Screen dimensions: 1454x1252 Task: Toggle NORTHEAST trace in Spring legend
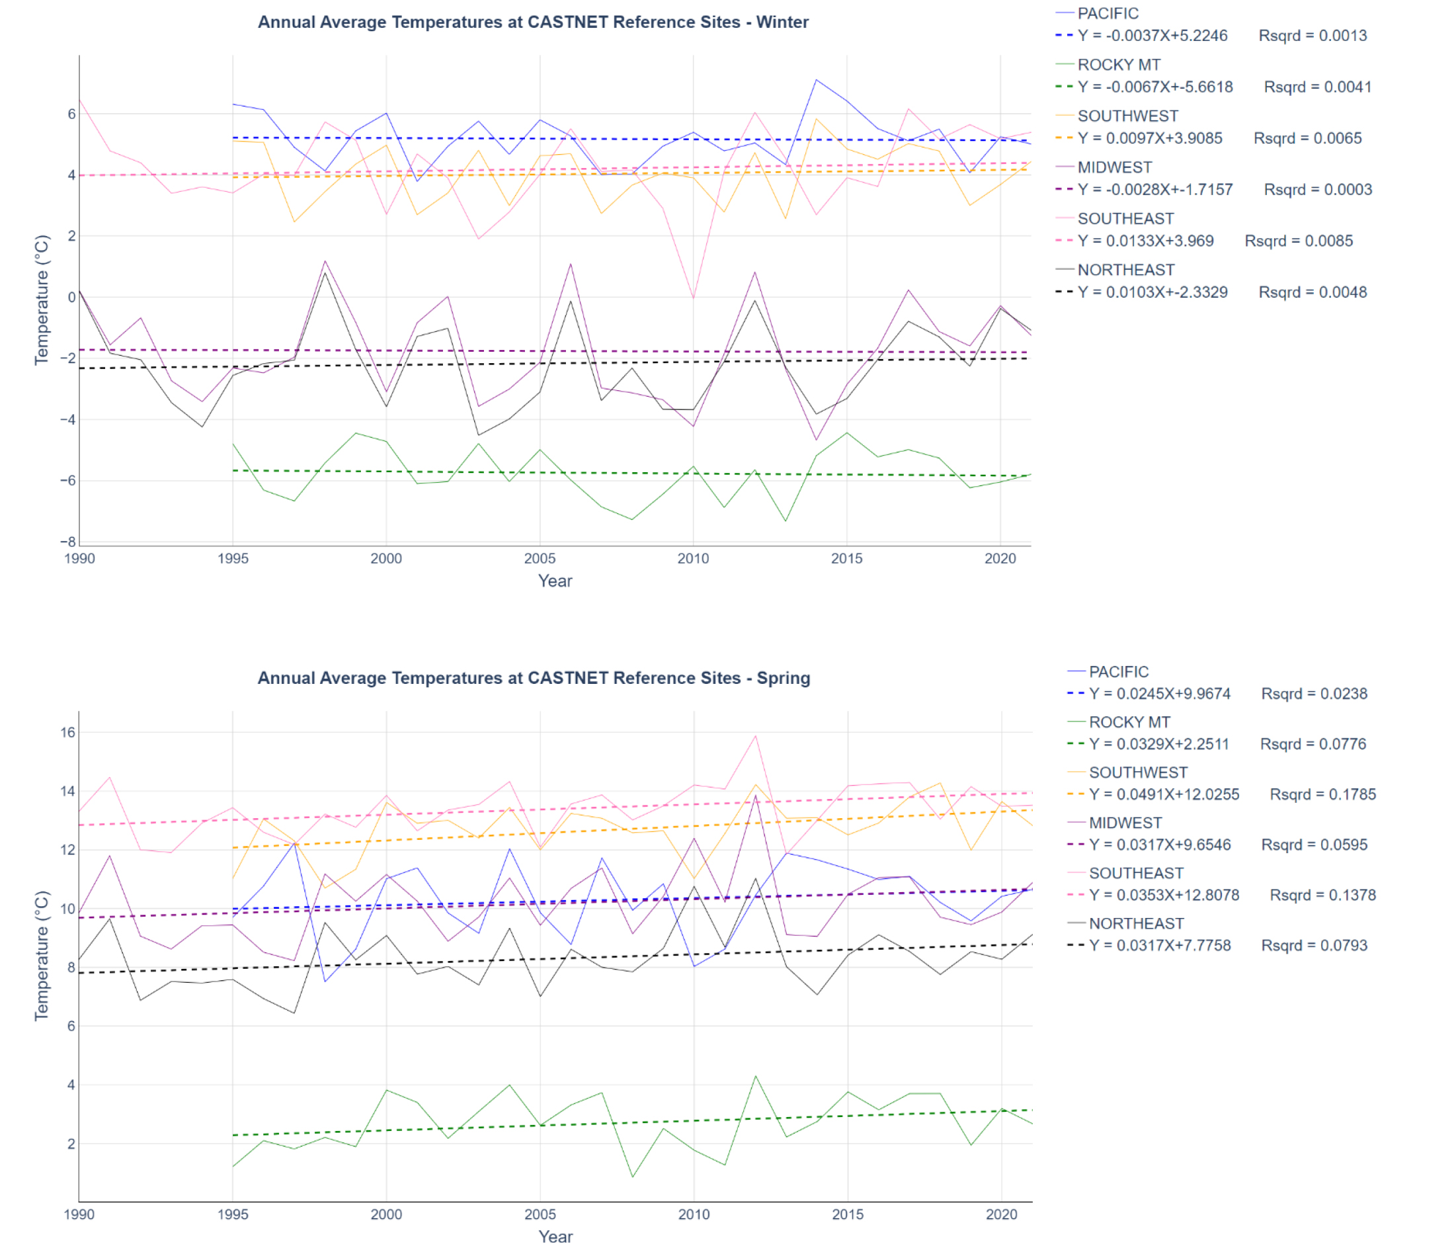pyautogui.click(x=1135, y=923)
